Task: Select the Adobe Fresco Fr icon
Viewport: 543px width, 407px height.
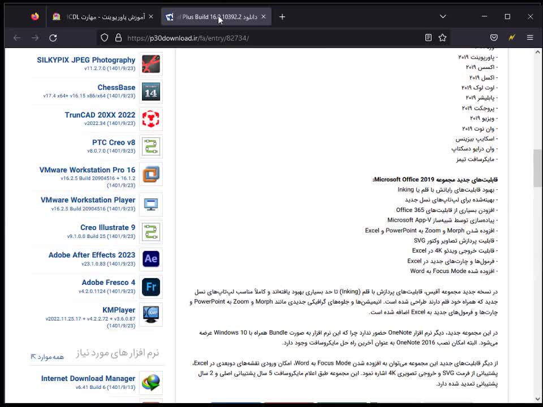Action: click(150, 287)
